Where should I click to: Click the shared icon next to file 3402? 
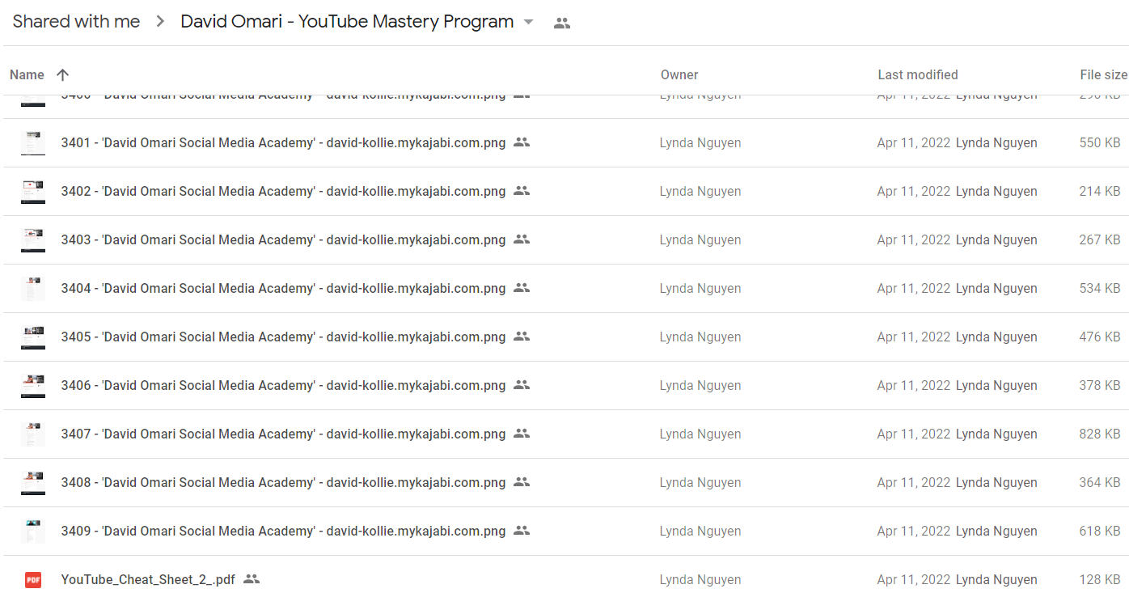(x=522, y=191)
